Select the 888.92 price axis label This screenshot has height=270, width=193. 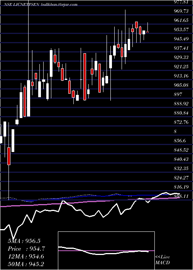(182, 104)
